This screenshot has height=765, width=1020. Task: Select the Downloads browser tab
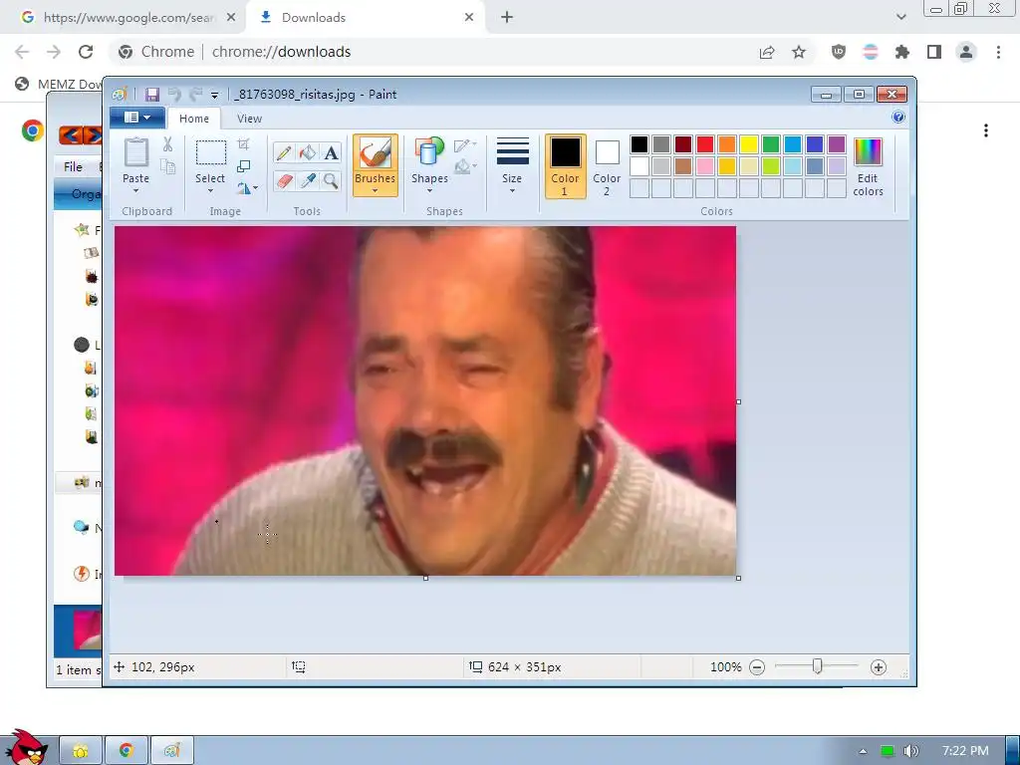coord(365,18)
